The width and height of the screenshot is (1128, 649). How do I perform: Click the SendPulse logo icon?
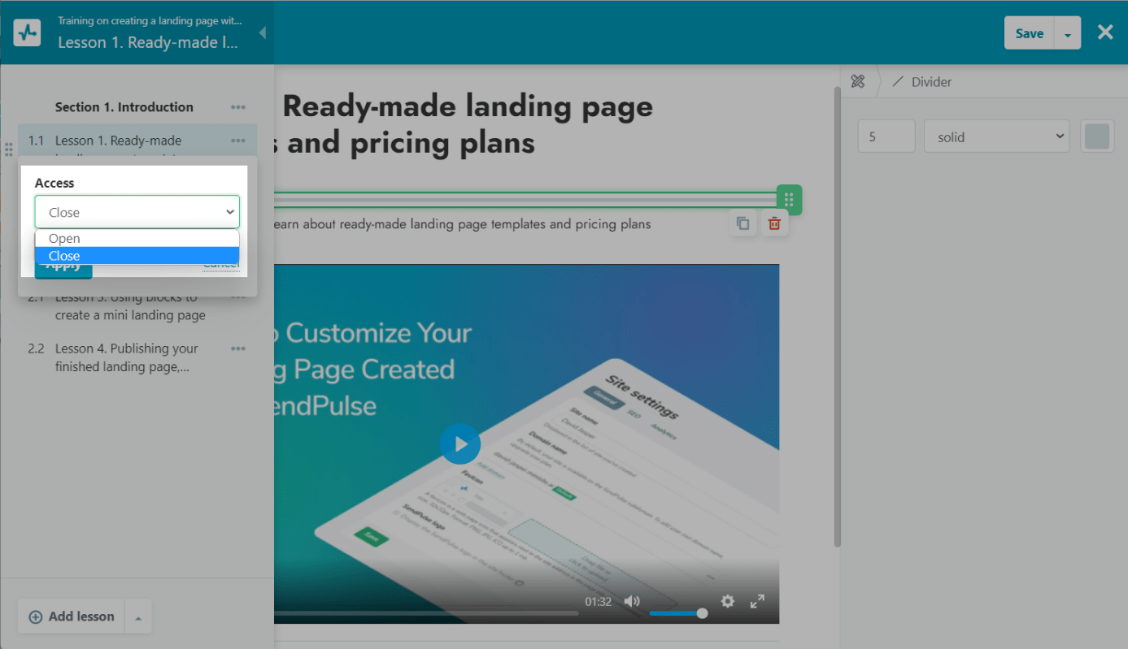27,33
